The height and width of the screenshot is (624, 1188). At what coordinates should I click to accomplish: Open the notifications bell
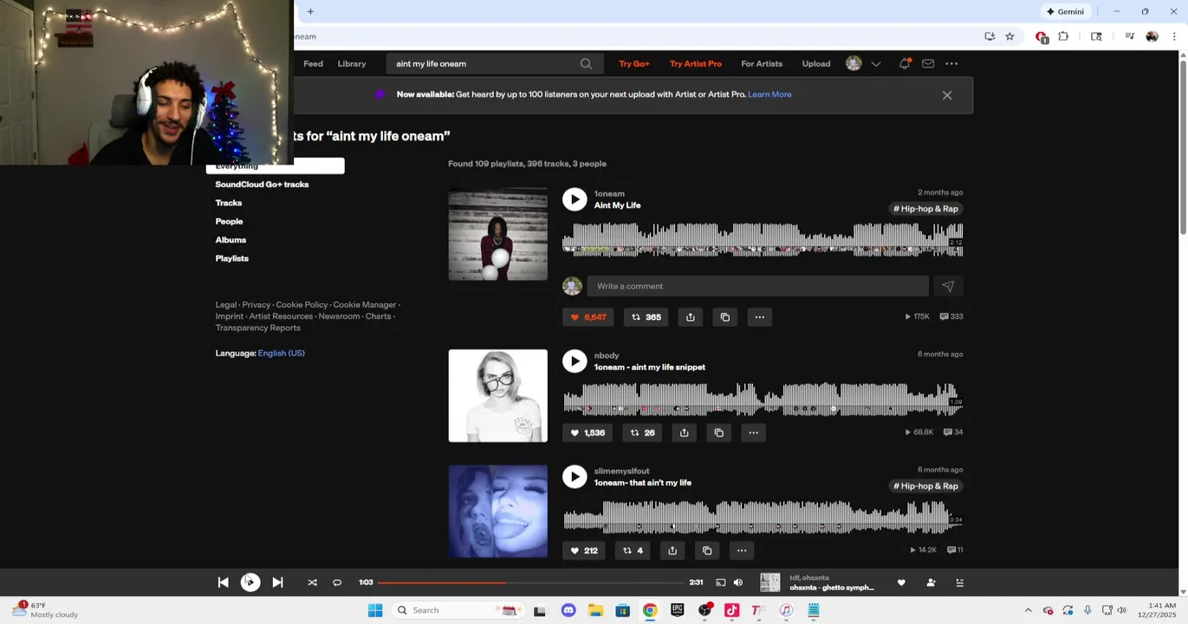click(x=905, y=63)
